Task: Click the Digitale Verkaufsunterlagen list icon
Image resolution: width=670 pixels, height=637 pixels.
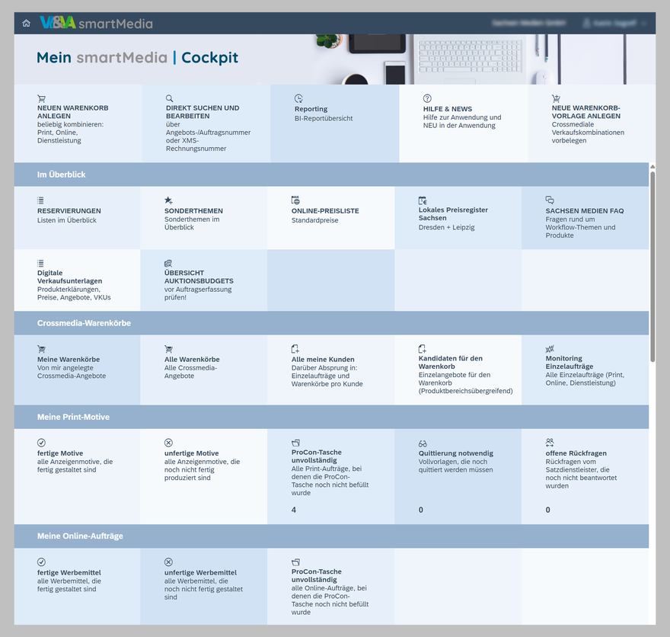Action: [40, 263]
